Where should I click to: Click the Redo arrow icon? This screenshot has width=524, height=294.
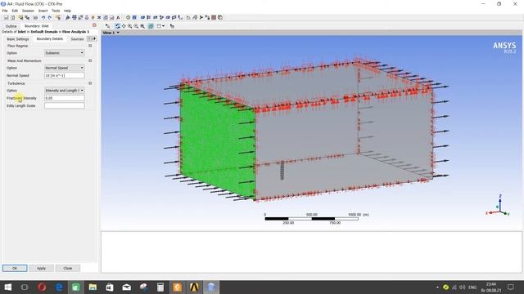(49, 17)
